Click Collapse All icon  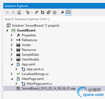(x=48, y=12)
